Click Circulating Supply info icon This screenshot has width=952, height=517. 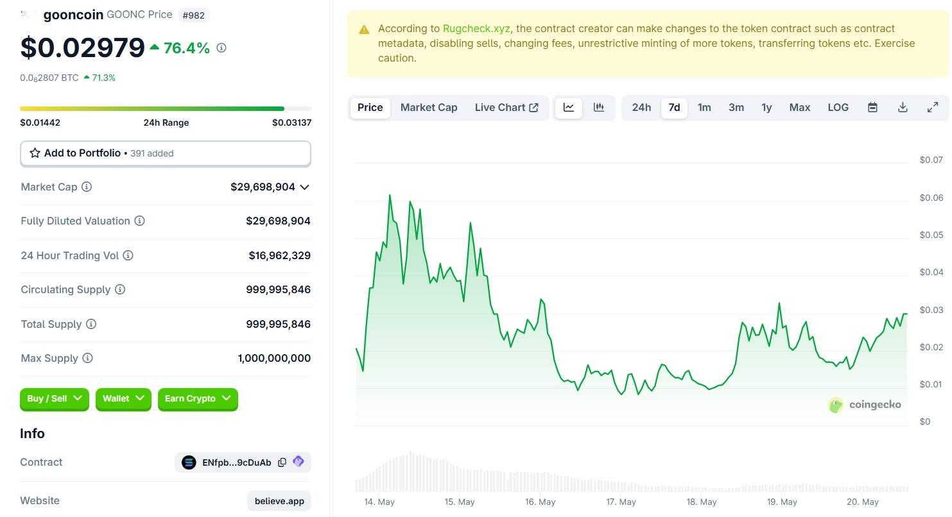point(120,290)
